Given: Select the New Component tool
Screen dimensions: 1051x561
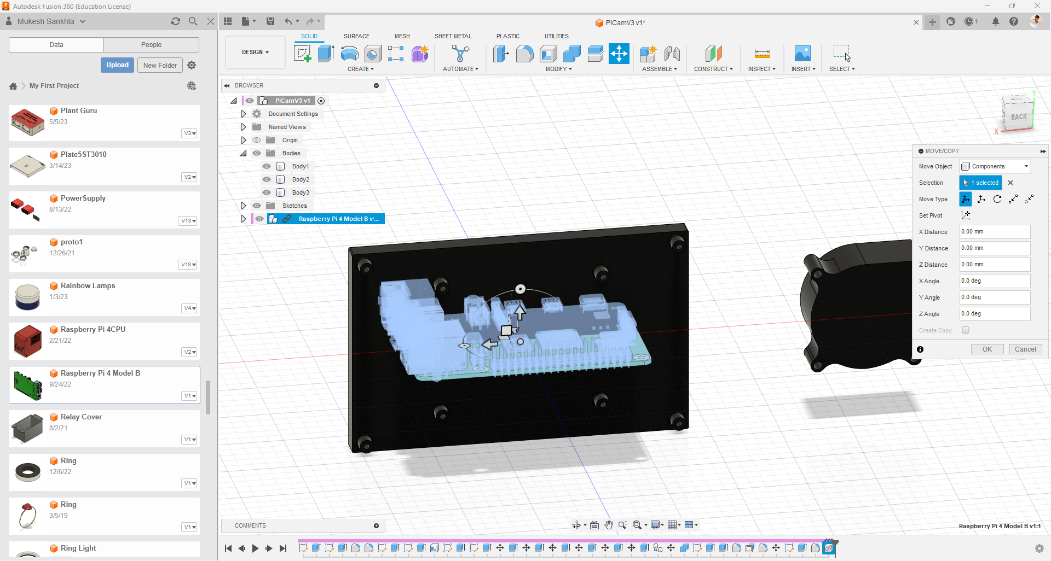Looking at the screenshot, I should (648, 54).
